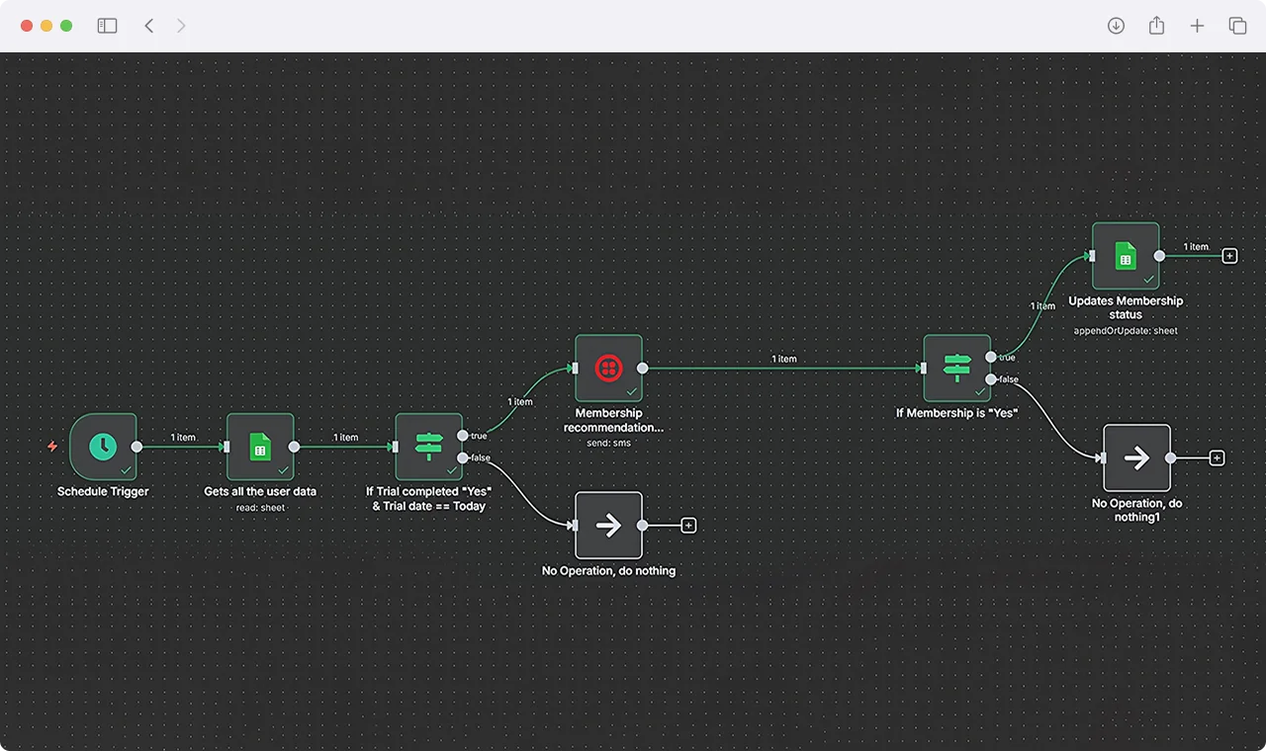Open the share icon

tap(1156, 26)
